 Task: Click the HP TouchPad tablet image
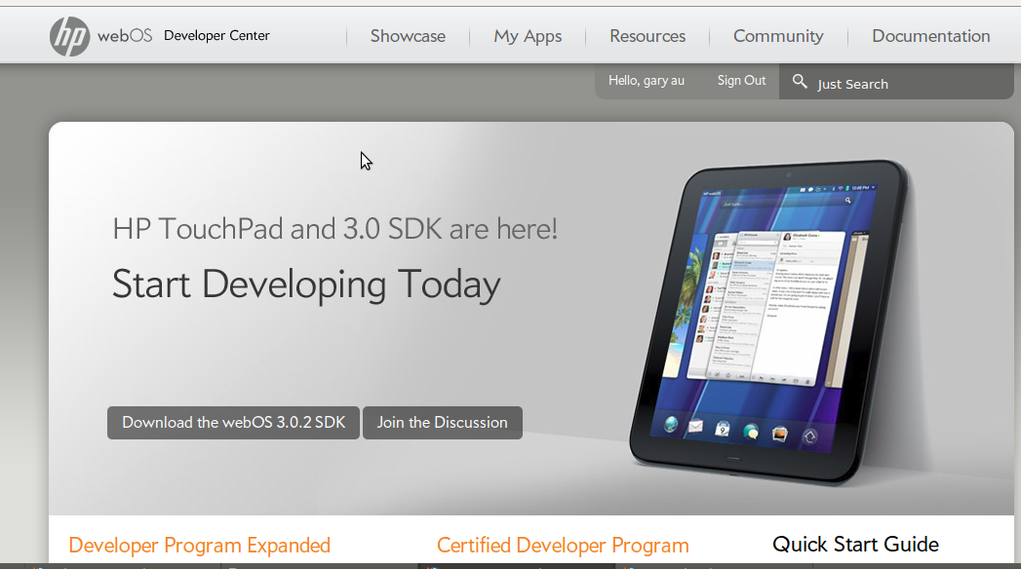[x=768, y=322]
